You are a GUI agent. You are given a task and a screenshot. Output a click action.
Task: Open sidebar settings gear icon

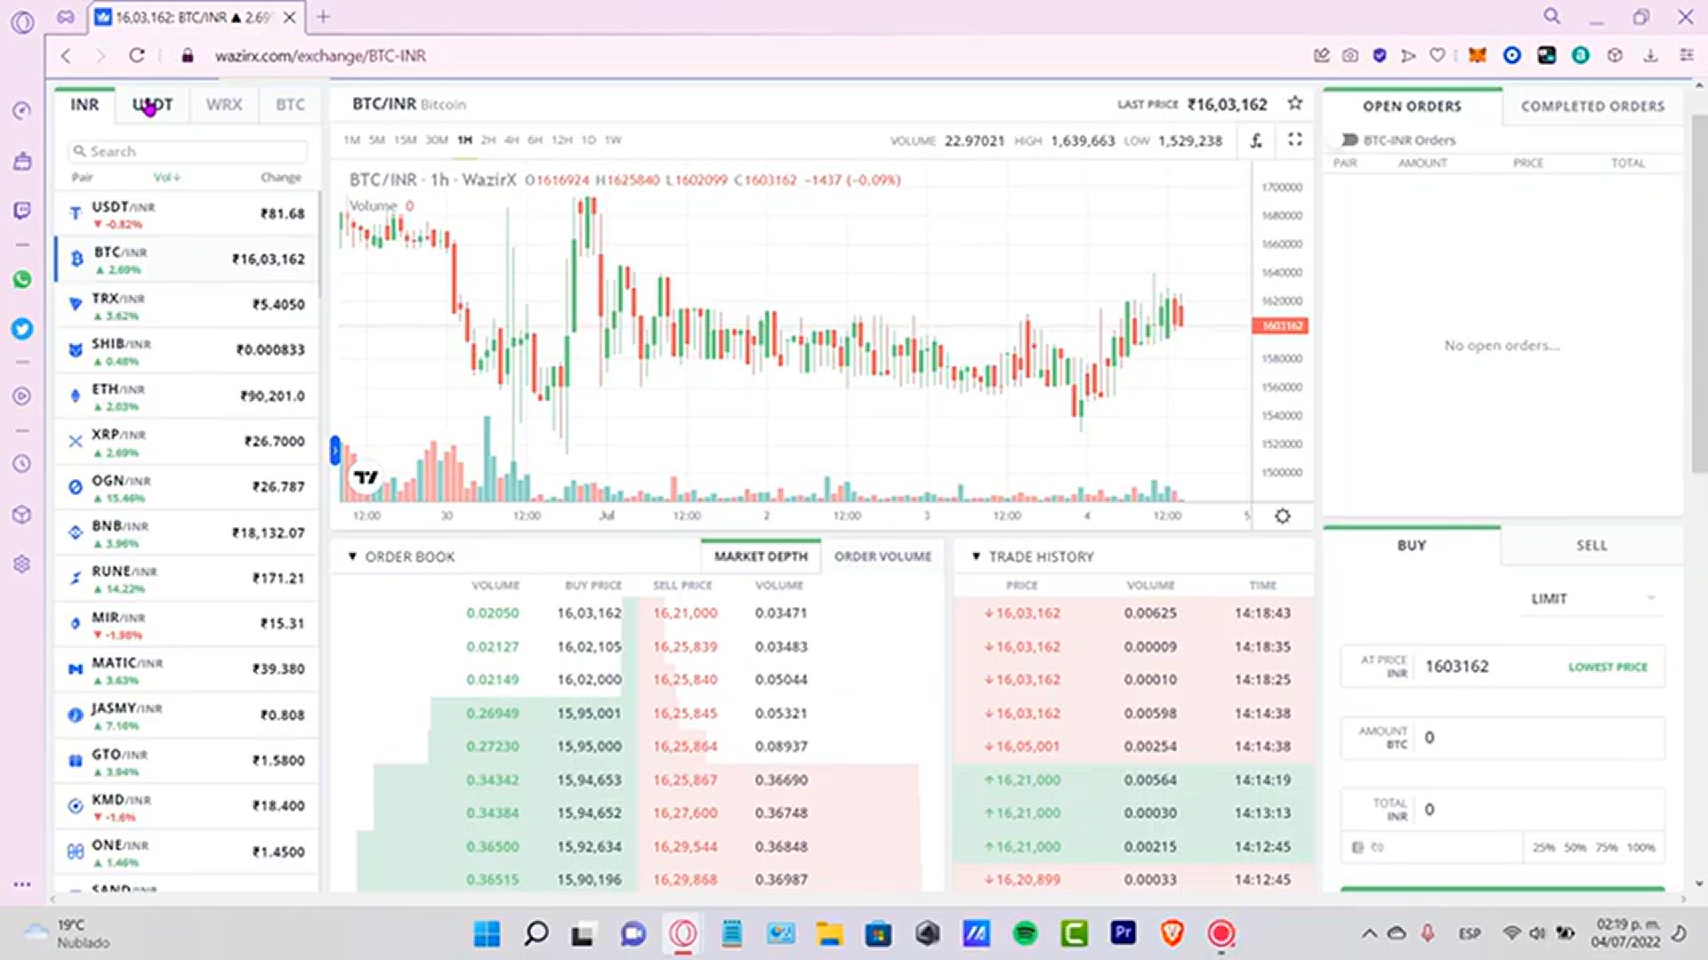point(22,564)
